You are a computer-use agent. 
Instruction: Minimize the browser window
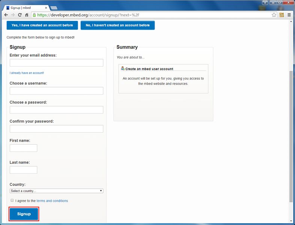273,3
